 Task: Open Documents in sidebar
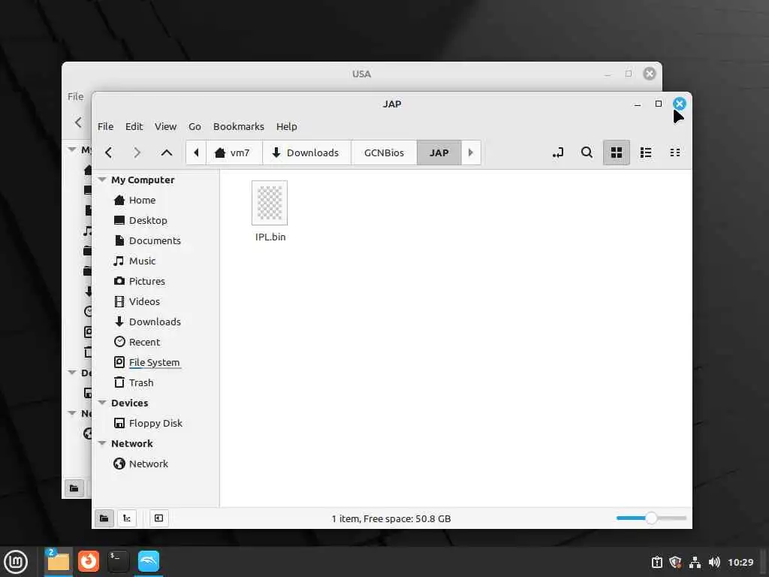[155, 240]
